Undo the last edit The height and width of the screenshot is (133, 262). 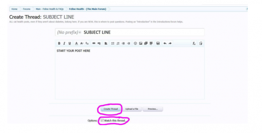coord(165,43)
